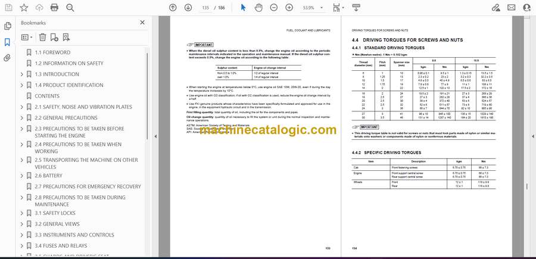The image size is (536, 259).
Task: Expand the 3.1 SAFETY LOCKS bookmark
Action: tap(22, 213)
